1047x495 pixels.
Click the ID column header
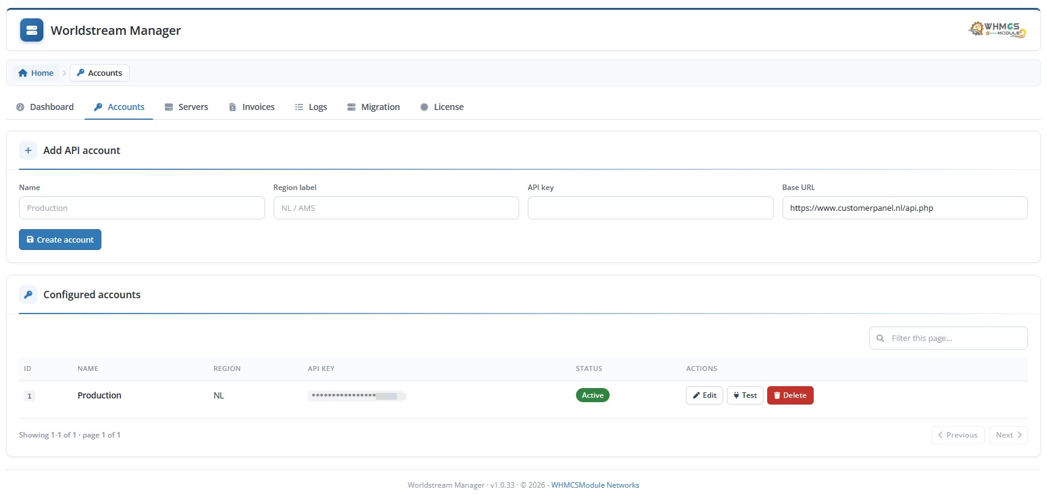coord(27,369)
